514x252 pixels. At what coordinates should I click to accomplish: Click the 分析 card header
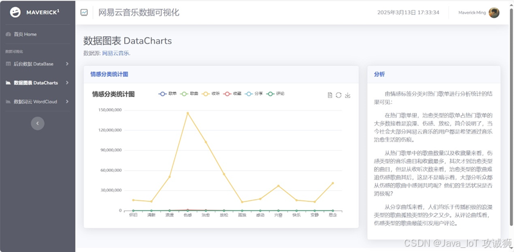coord(434,74)
